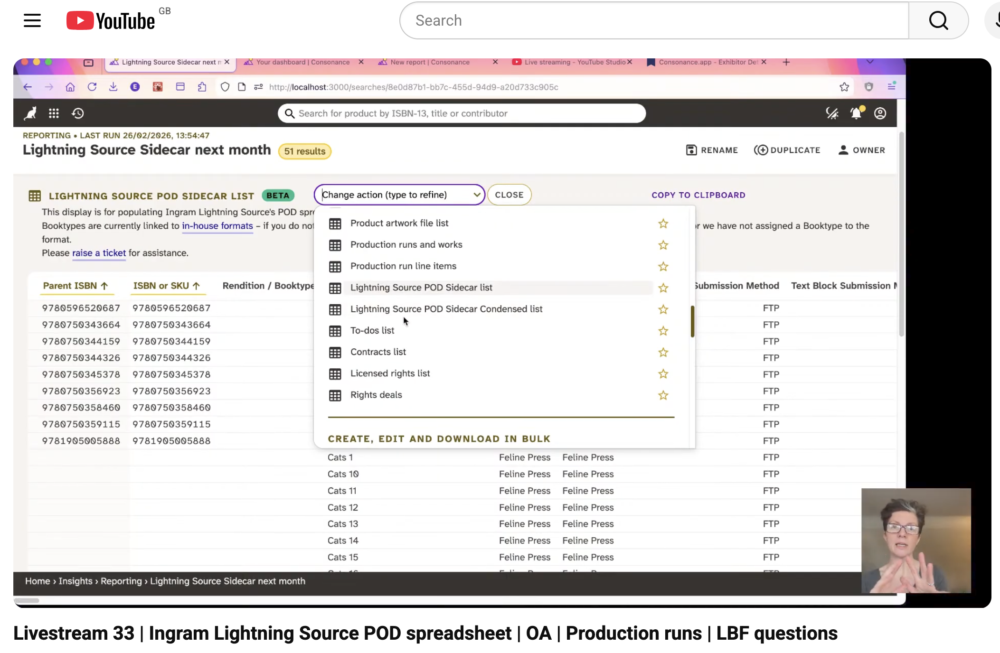The width and height of the screenshot is (1000, 653).
Task: Click the browser download arrow icon
Action: point(113,87)
